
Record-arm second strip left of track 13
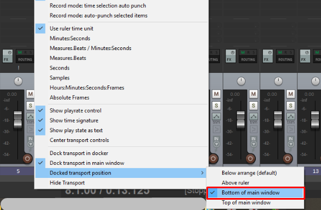pos(250,158)
